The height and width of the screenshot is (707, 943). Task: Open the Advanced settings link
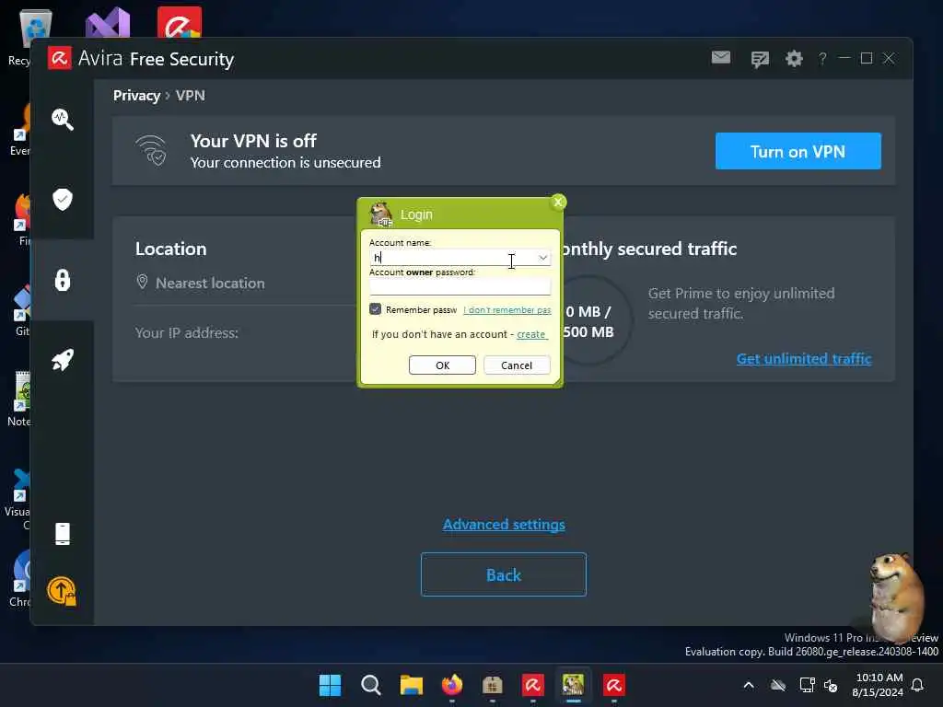pyautogui.click(x=504, y=525)
